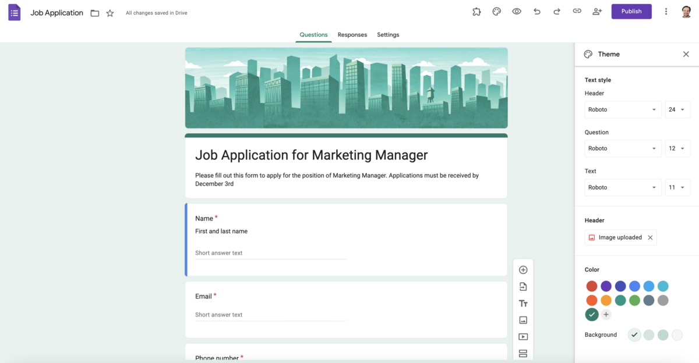
Task: Star the Job Application form
Action: [110, 12]
